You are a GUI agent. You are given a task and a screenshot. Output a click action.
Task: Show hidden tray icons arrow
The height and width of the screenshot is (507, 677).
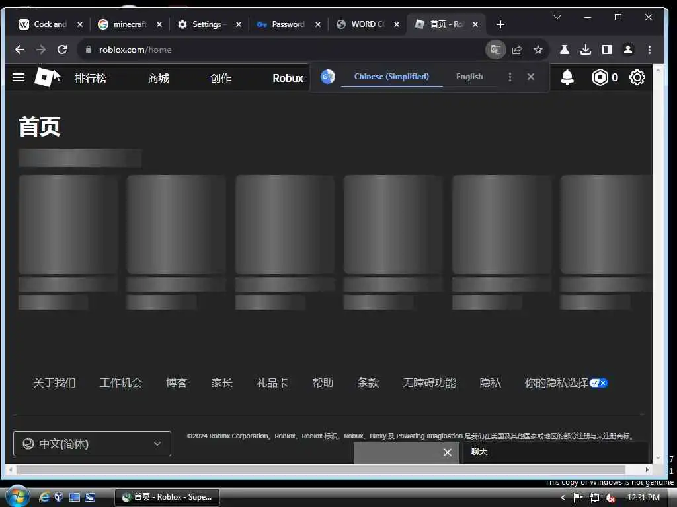pyautogui.click(x=563, y=498)
